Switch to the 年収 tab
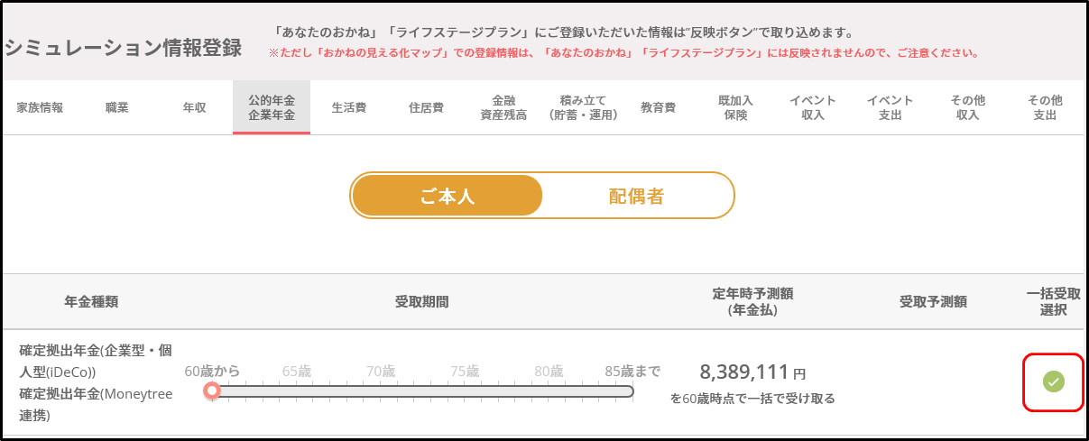 (194, 107)
